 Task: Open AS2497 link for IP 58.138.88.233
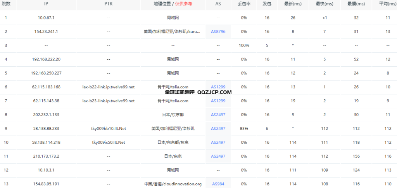(218, 129)
